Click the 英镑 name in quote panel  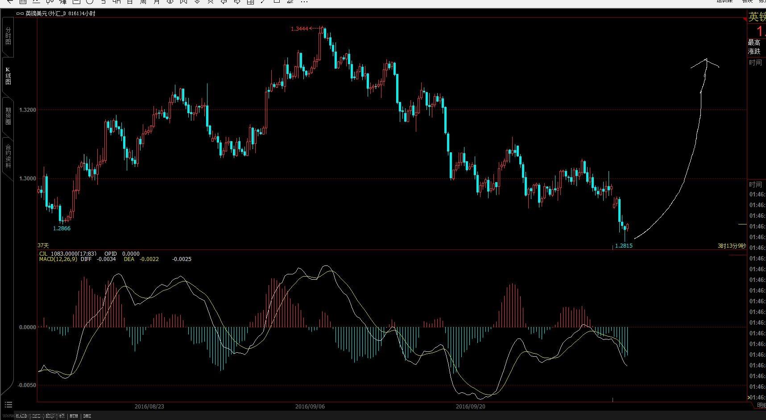click(757, 17)
